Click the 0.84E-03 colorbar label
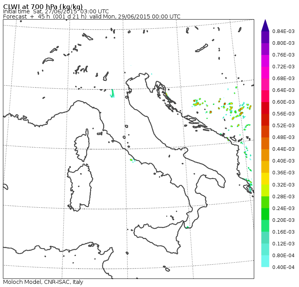299x287 pixels. coord(283,31)
